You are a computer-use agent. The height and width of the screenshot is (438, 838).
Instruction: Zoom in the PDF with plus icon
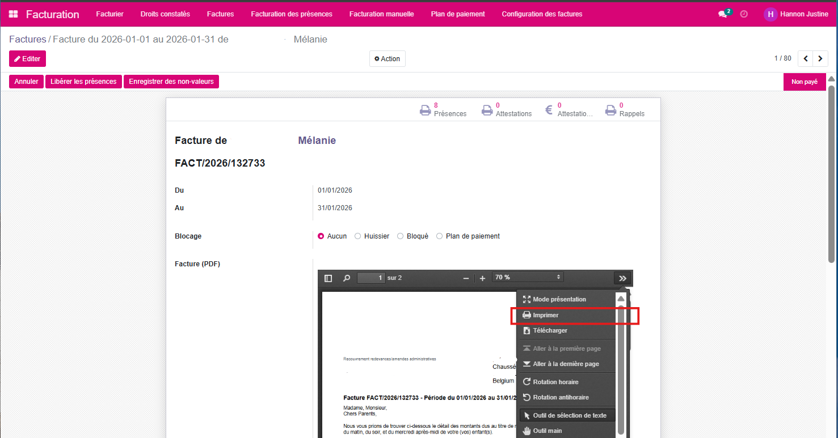(x=482, y=278)
